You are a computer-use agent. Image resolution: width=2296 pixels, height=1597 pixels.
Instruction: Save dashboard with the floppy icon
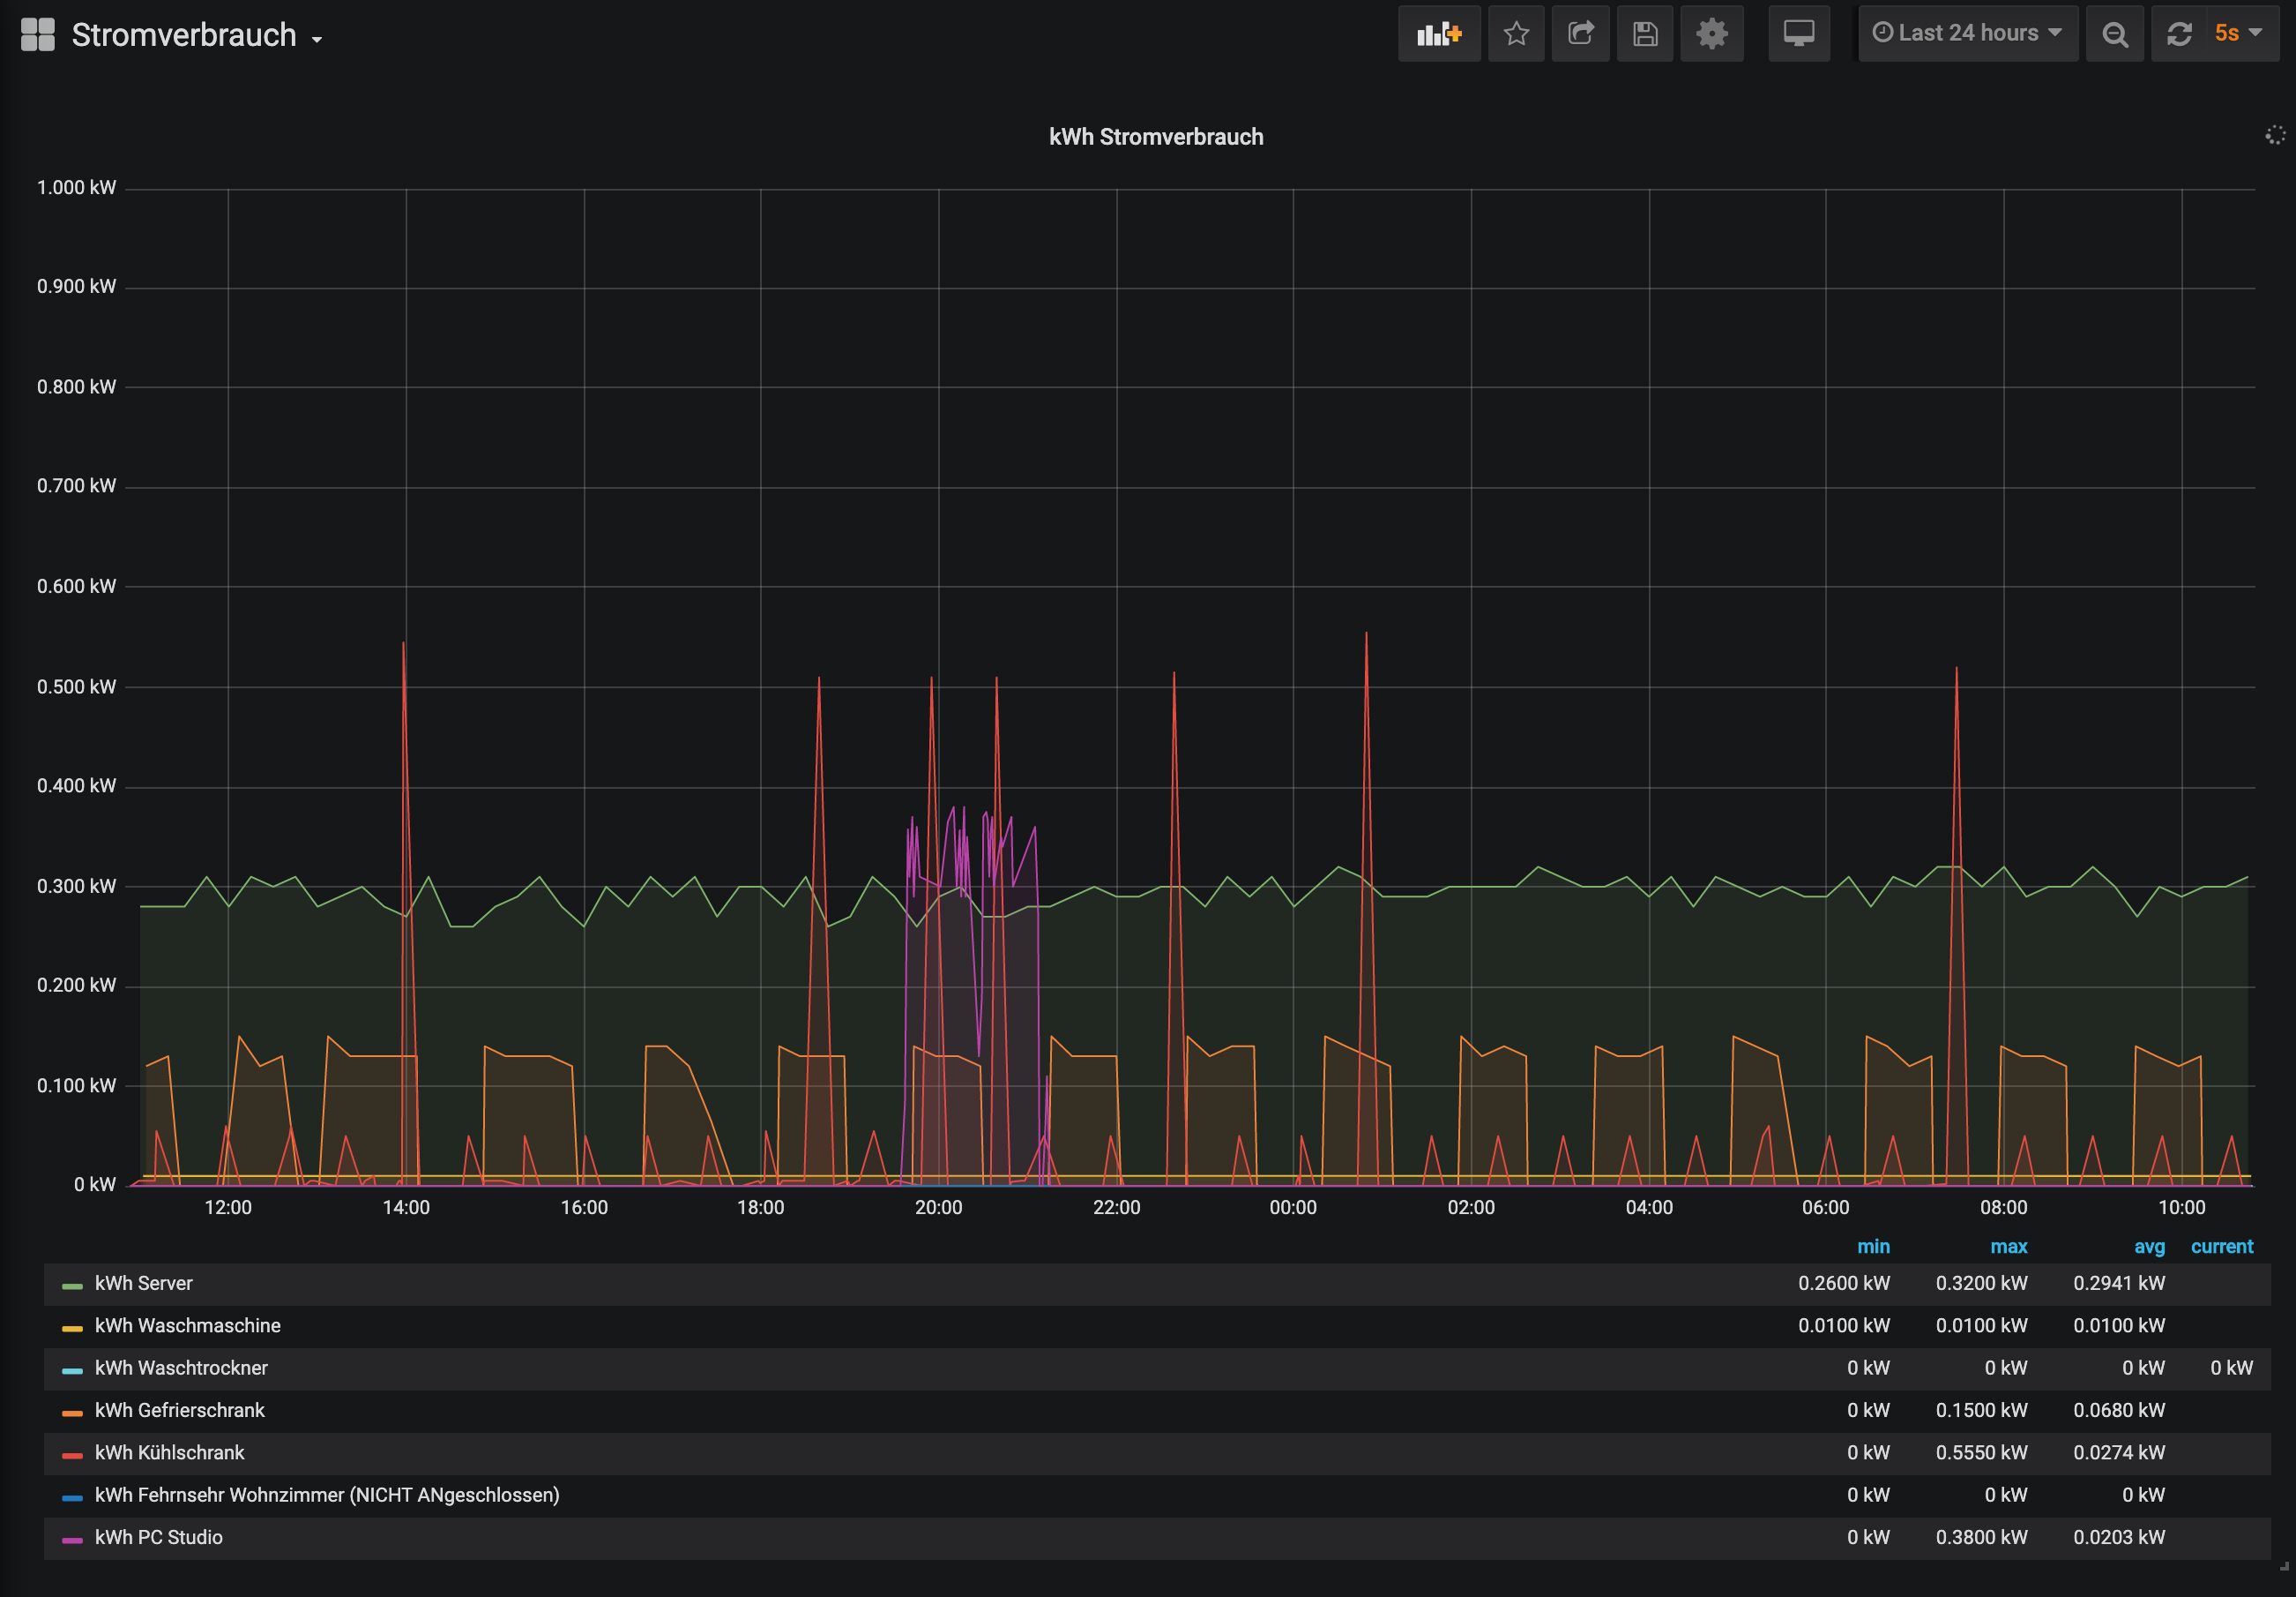click(x=1645, y=34)
